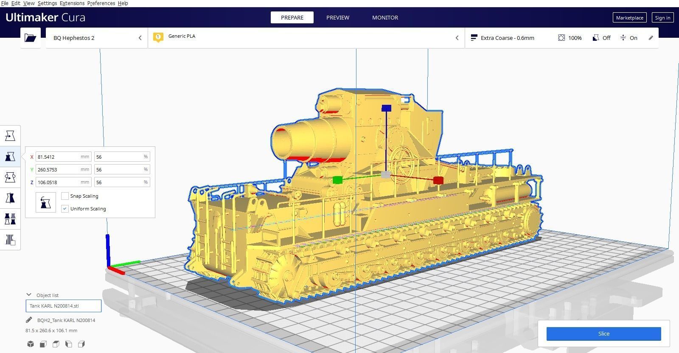Viewport: 679px width, 353px height.
Task: Click the Z scale percent field
Action: pos(122,182)
